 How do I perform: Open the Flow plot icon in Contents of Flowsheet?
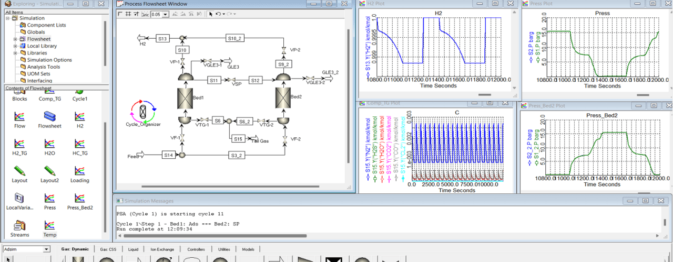(x=19, y=116)
